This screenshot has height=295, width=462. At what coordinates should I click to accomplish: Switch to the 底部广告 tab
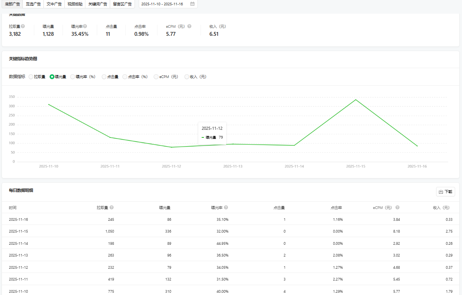pos(13,4)
